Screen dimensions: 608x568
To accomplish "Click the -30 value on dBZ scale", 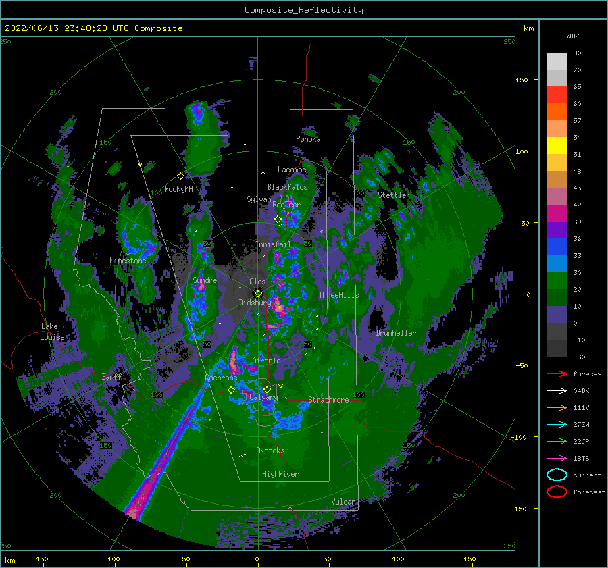I will [579, 357].
